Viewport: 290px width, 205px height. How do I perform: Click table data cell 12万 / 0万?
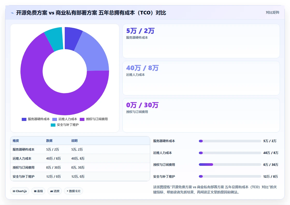click(53, 176)
